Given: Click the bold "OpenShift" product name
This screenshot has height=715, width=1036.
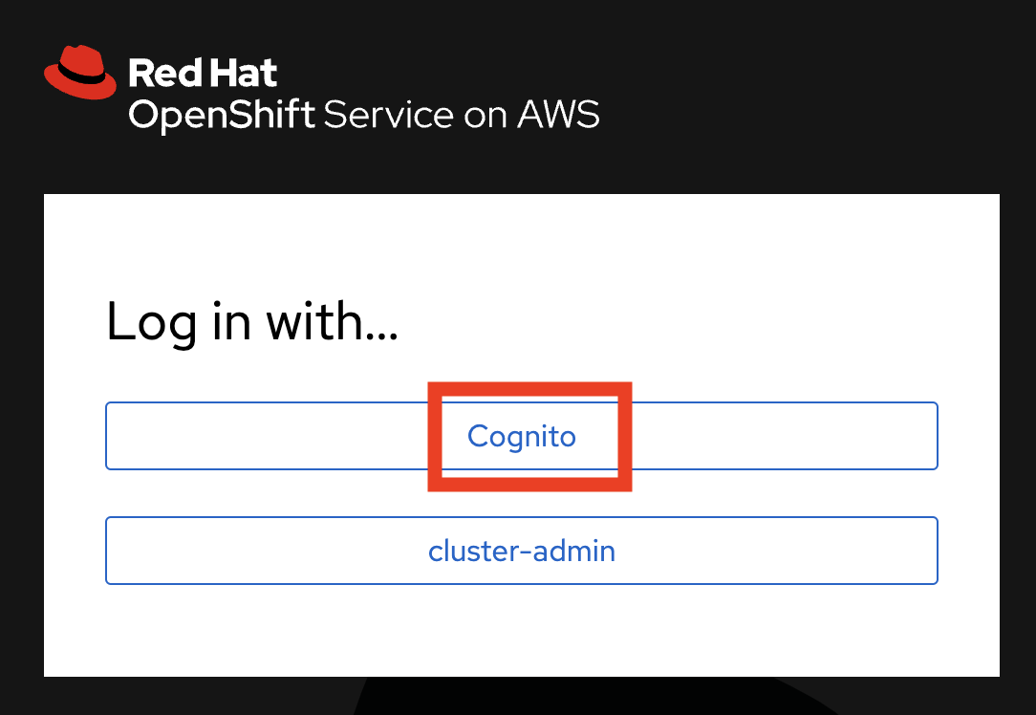Looking at the screenshot, I should [x=222, y=115].
